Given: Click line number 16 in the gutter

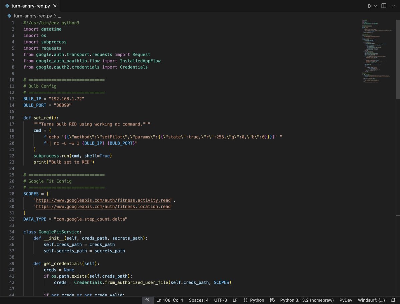Looking at the screenshot, I should coord(12,118).
